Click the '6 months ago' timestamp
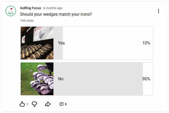 [53, 8]
